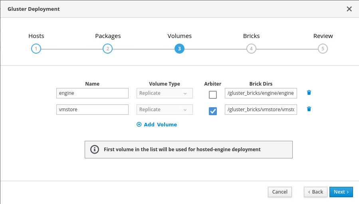Jump to step 2 Packages circle

click(107, 49)
